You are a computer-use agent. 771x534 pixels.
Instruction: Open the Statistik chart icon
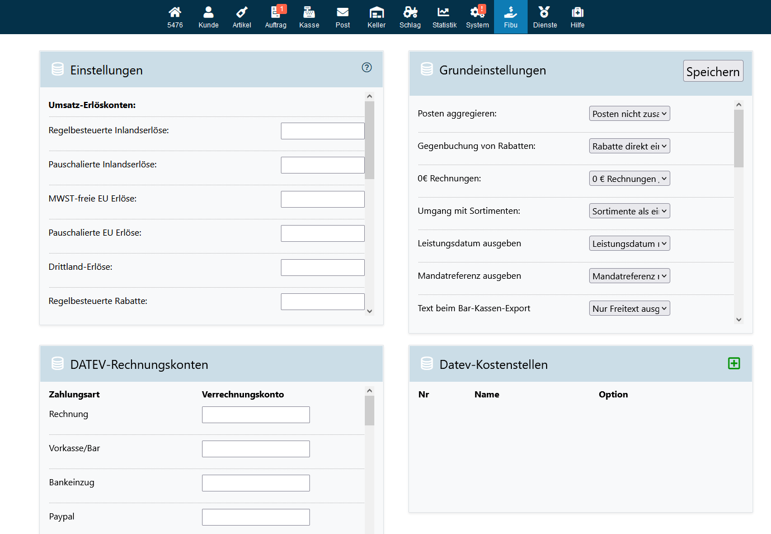tap(444, 17)
